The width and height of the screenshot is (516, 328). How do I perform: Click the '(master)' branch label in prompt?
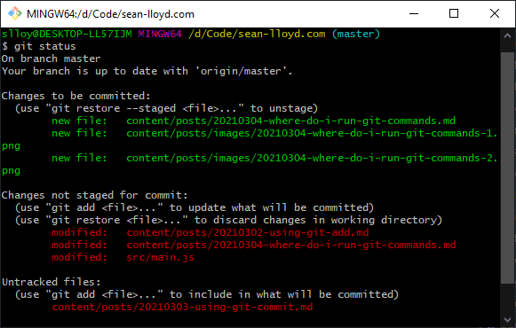coord(356,34)
